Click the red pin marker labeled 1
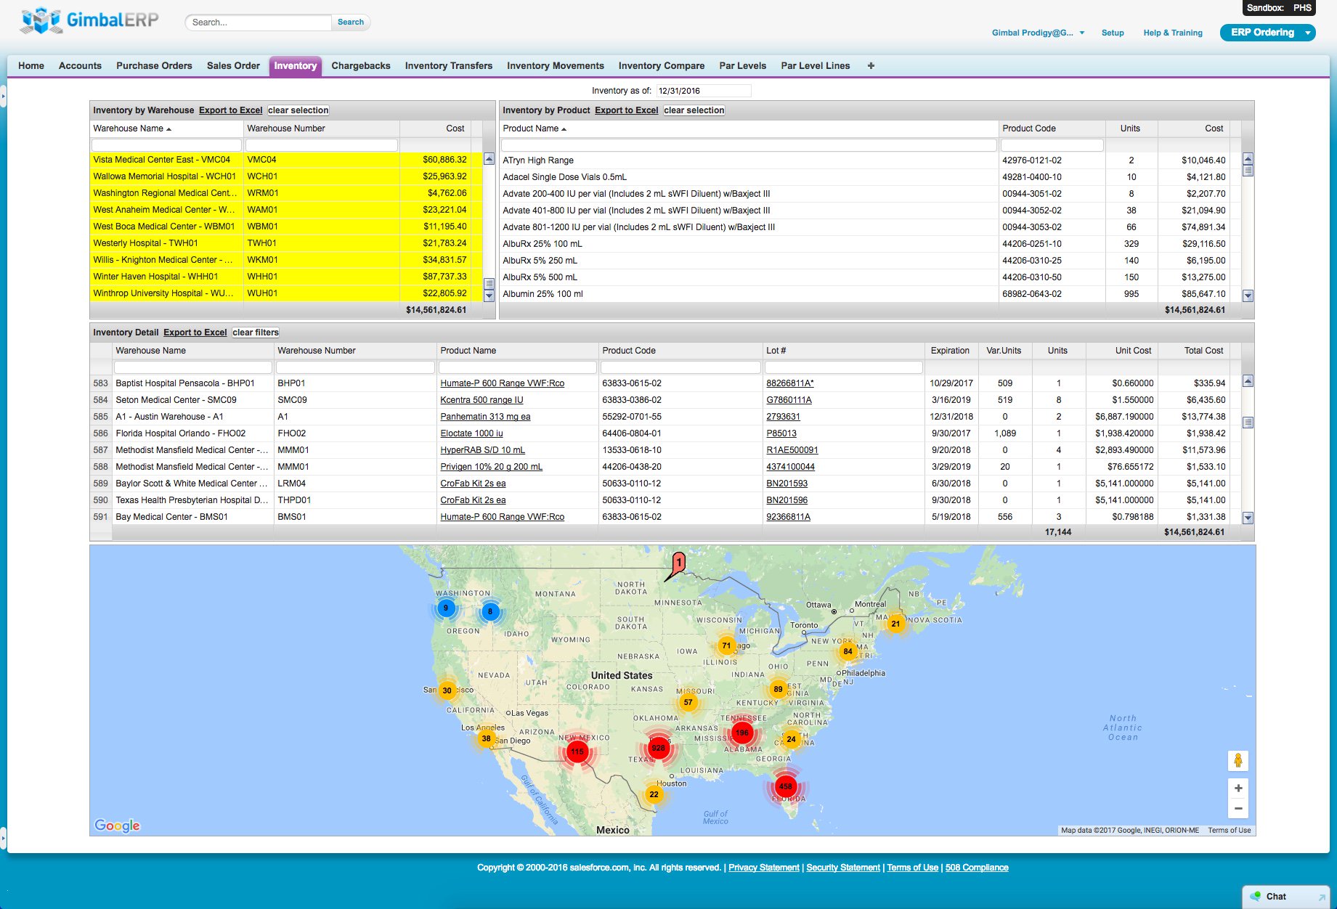Viewport: 1337px width, 909px height. click(x=678, y=563)
